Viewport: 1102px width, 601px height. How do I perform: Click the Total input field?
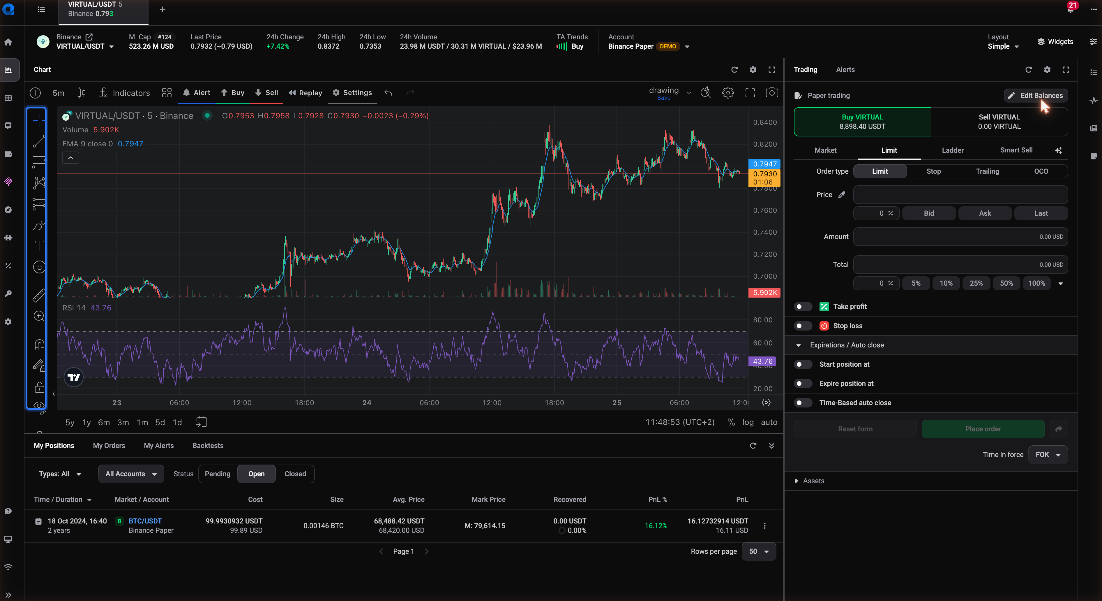coord(960,265)
